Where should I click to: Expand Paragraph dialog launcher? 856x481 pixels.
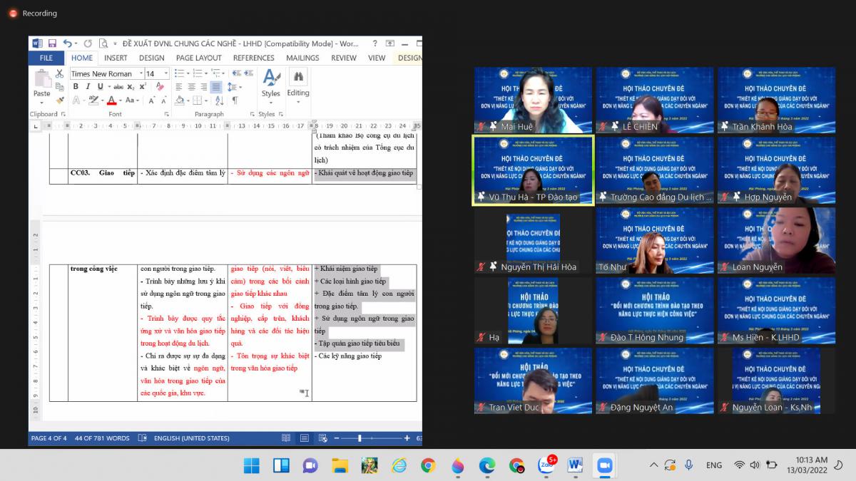[x=252, y=114]
